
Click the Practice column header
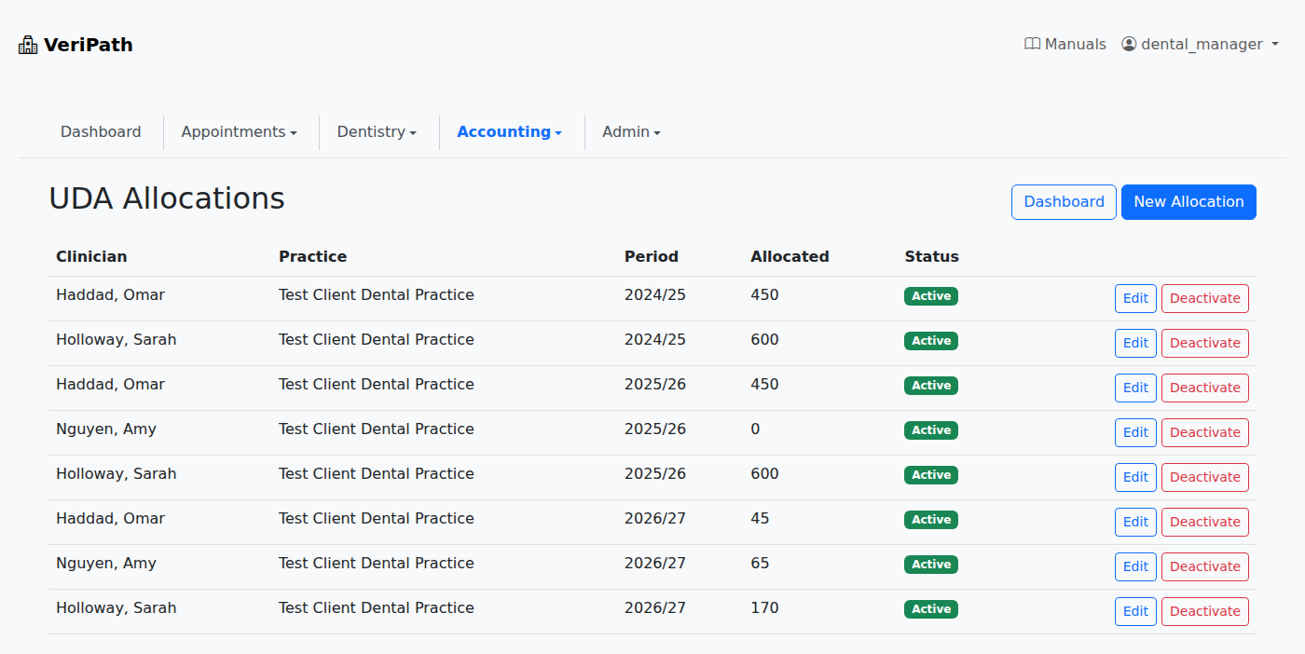pyautogui.click(x=312, y=256)
